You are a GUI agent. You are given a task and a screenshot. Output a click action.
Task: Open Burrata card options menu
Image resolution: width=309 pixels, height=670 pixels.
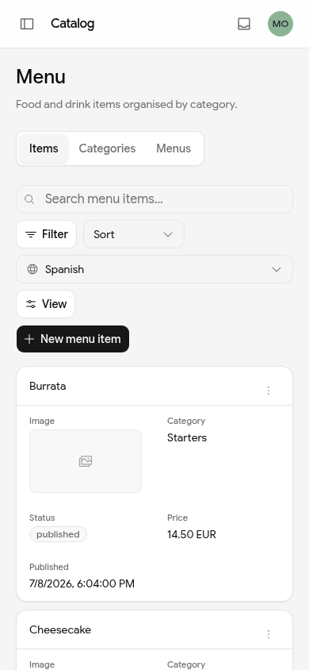coord(269,391)
